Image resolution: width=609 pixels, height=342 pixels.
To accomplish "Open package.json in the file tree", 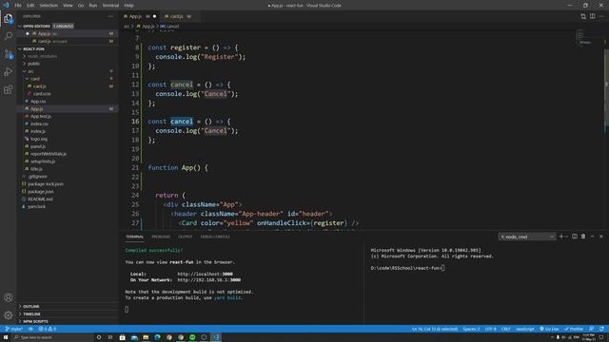I will 41,192.
